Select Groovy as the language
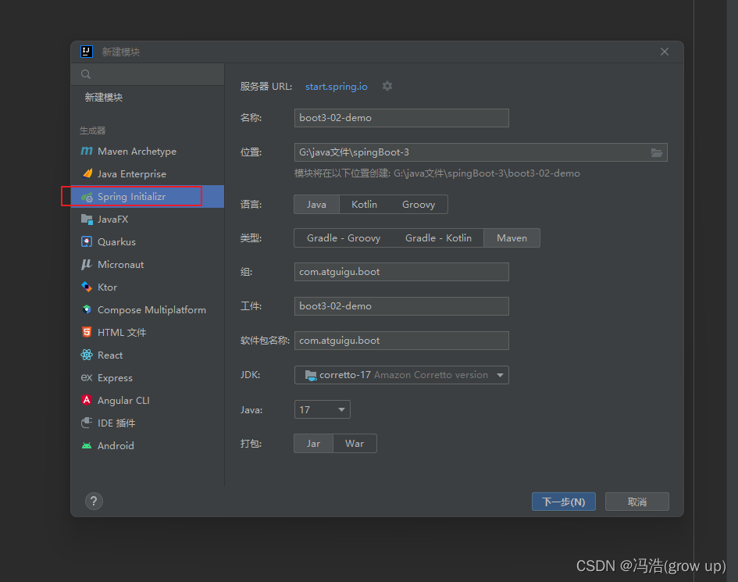 click(419, 205)
